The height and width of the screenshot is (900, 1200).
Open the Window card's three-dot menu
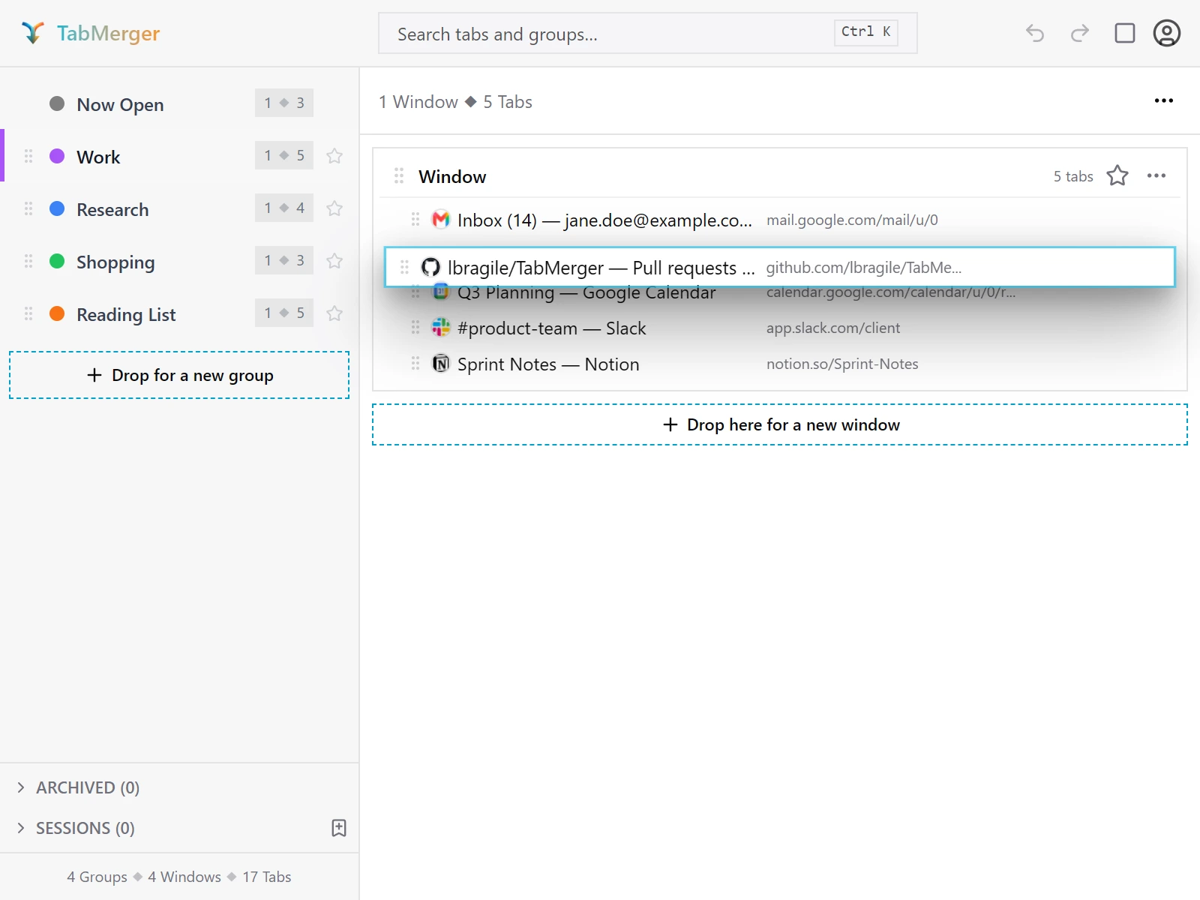pos(1156,175)
